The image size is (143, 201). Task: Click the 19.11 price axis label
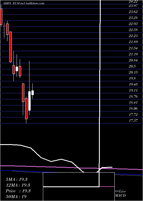coord(133,90)
